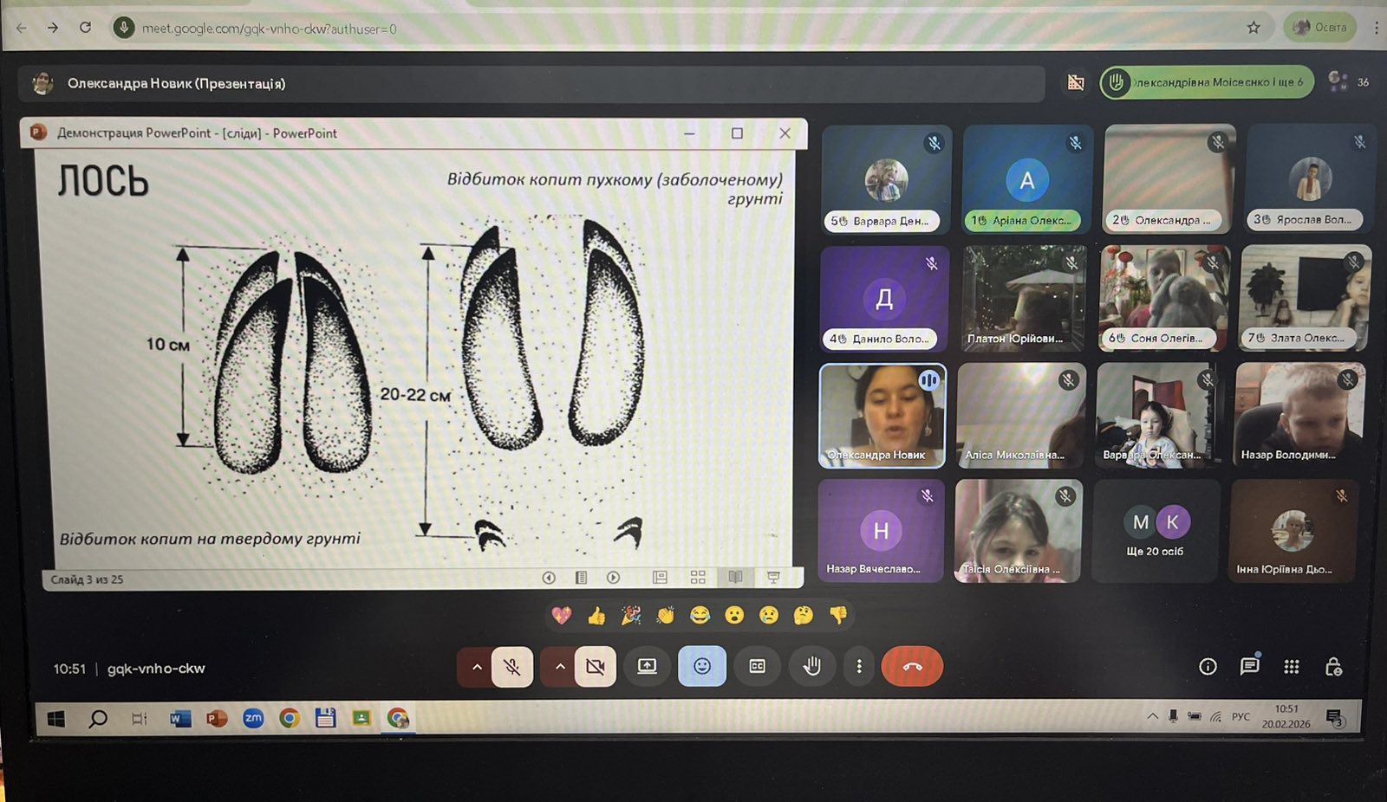This screenshot has height=802, width=1387.
Task: Open the chat panel icon
Action: 1249,666
